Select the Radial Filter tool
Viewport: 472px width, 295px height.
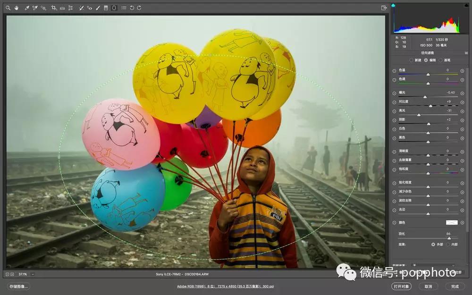coord(114,8)
